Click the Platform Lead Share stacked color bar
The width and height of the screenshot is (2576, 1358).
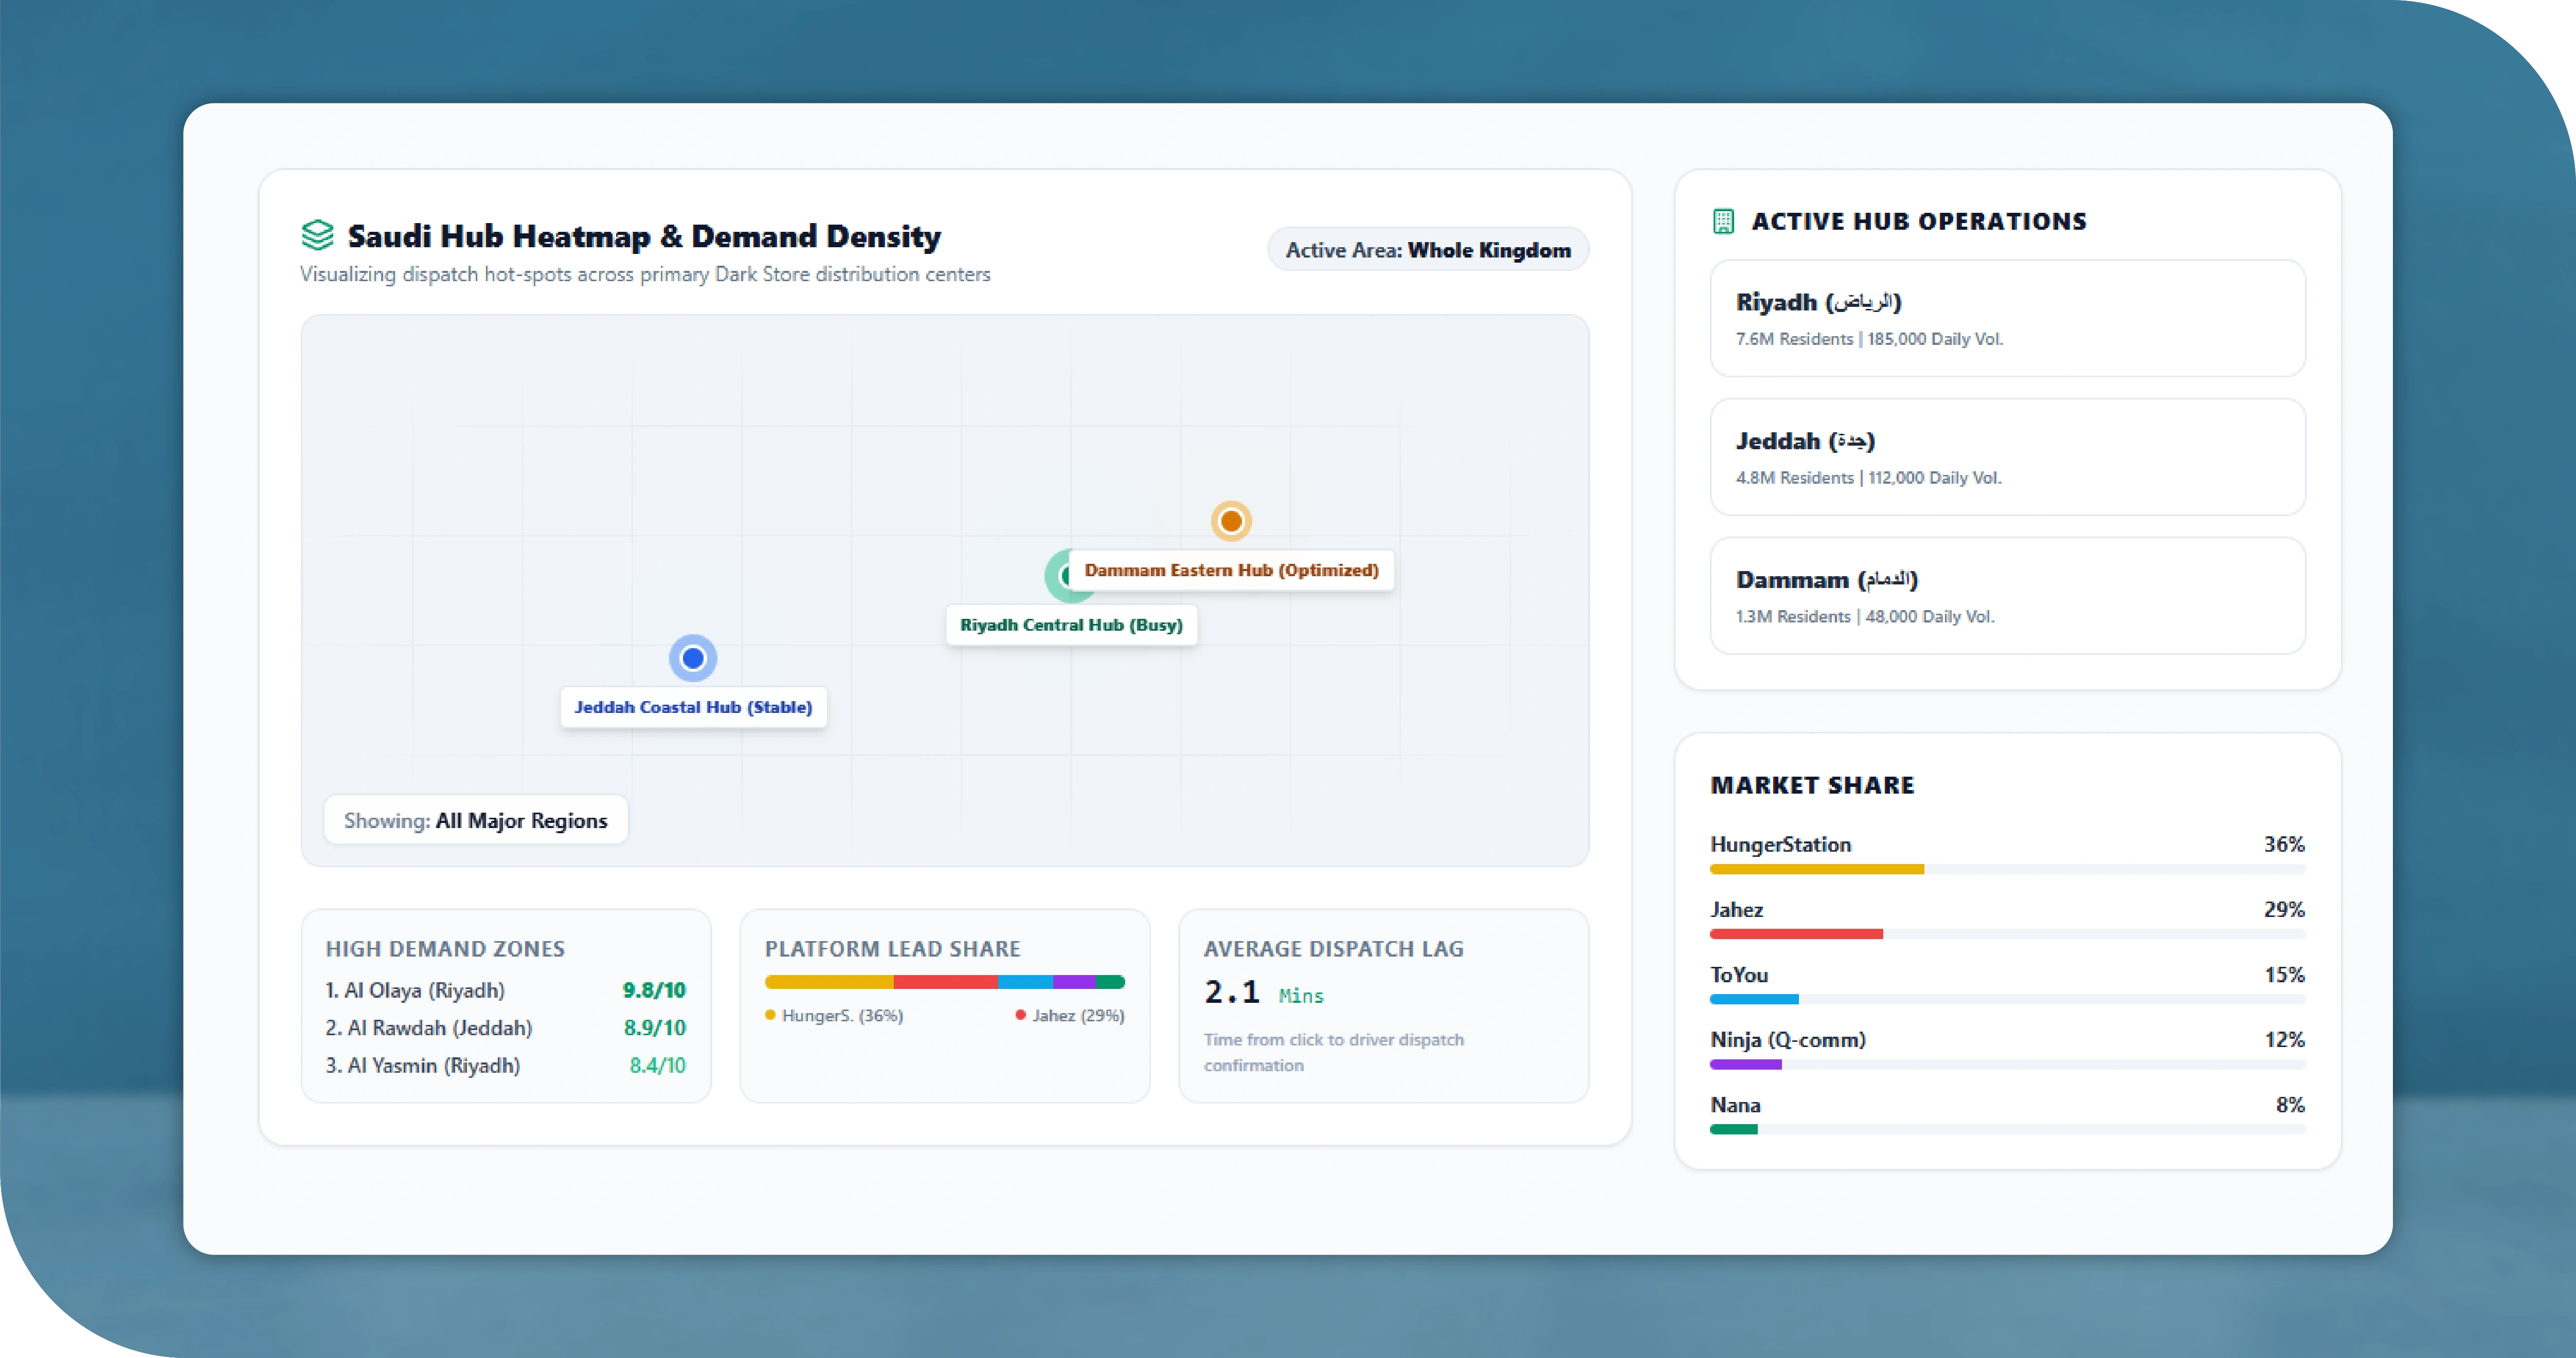[x=944, y=982]
